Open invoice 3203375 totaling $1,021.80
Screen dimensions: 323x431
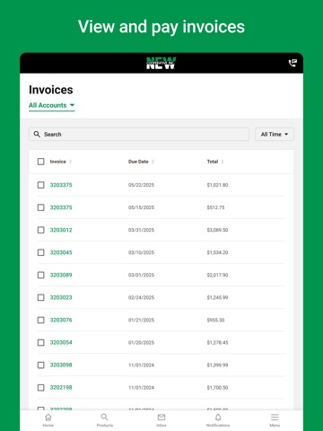(x=61, y=185)
